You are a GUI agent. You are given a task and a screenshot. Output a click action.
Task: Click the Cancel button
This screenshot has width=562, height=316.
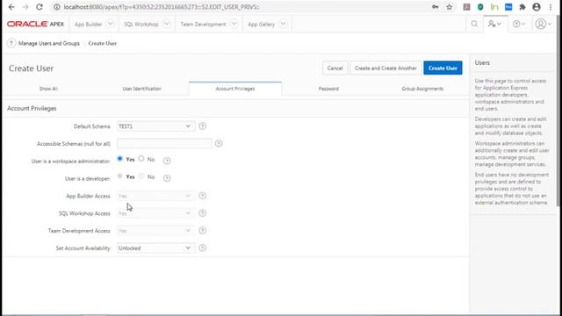(335, 68)
